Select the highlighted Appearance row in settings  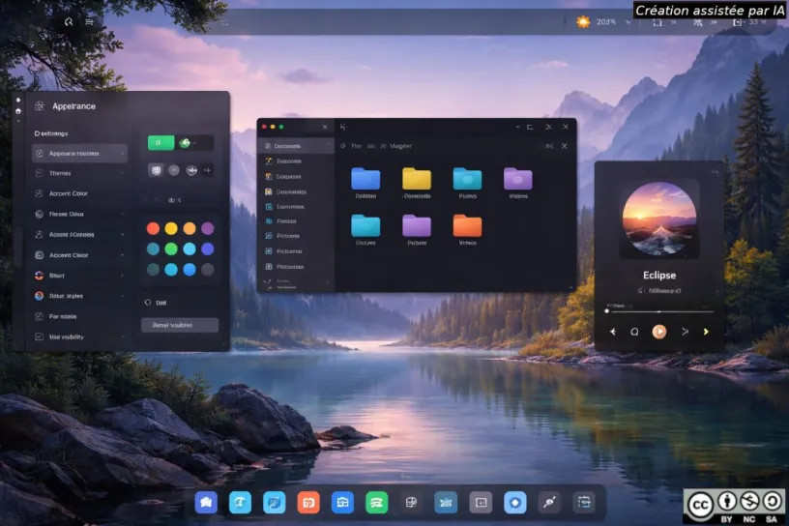pos(79,153)
